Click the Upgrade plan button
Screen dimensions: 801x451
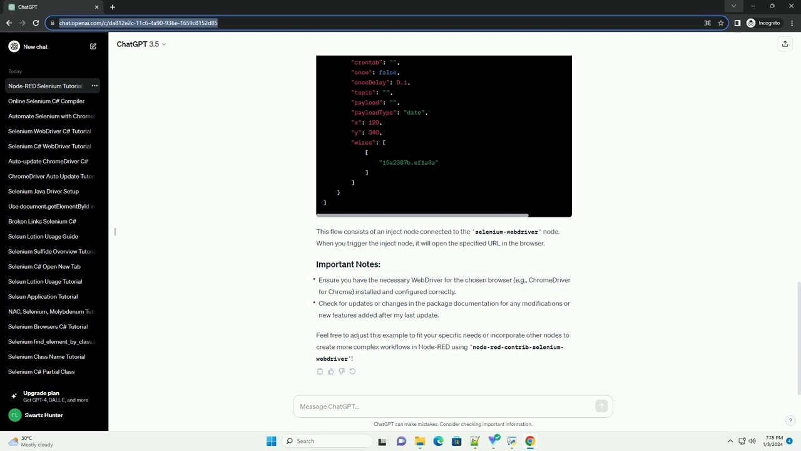54,396
